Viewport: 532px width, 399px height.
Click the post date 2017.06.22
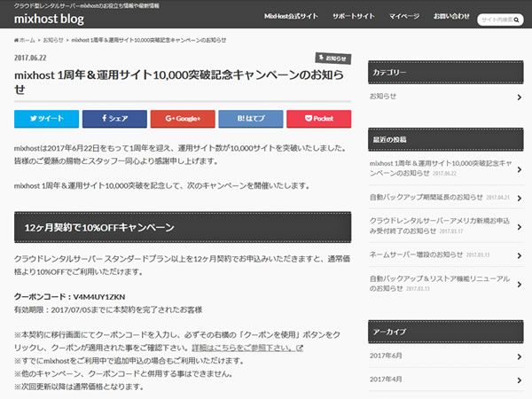pos(30,58)
